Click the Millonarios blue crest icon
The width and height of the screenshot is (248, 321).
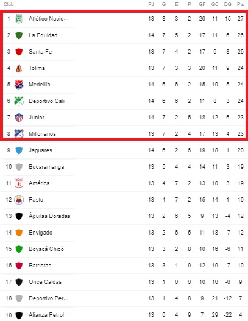coord(19,133)
